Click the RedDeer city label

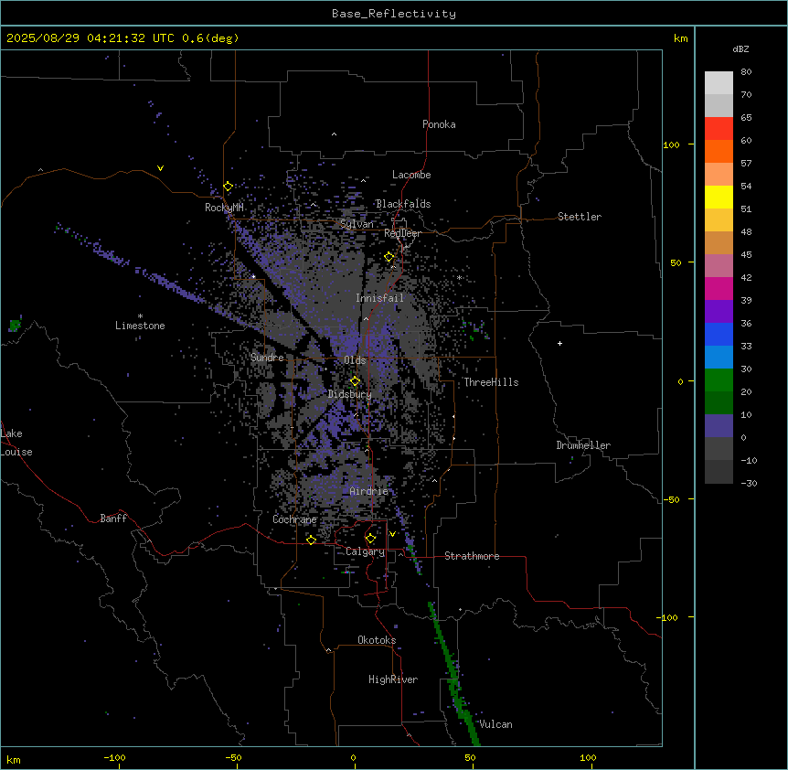coord(402,233)
